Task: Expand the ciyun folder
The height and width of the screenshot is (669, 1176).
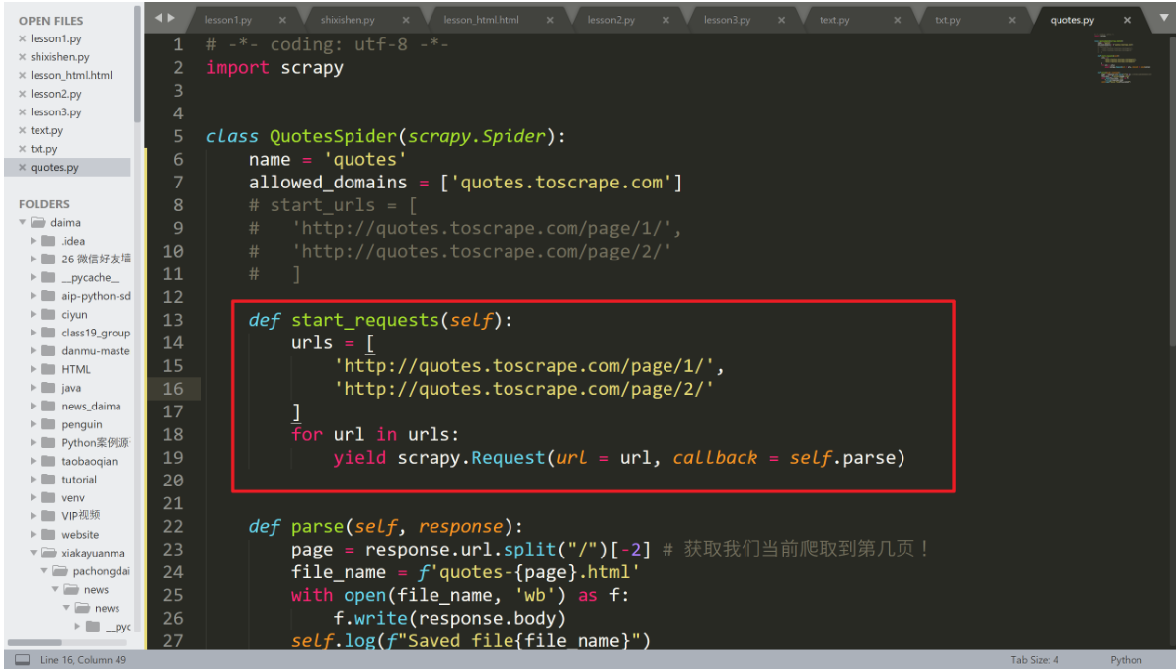Action: coord(33,314)
